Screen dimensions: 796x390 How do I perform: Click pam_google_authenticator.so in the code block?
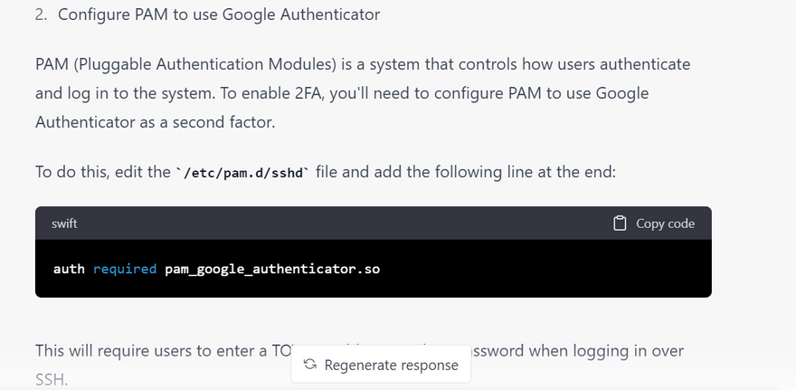(272, 270)
